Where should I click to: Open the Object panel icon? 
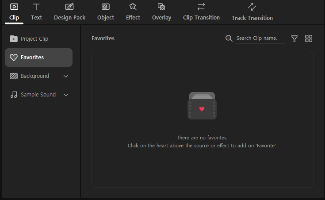[x=105, y=7]
